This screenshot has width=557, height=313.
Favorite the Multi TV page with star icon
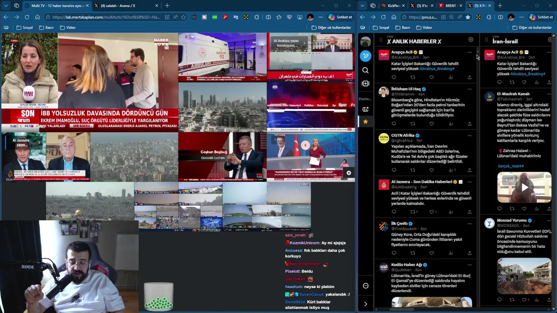pyautogui.click(x=184, y=17)
